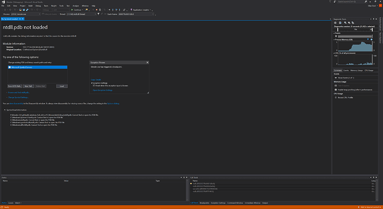Image resolution: width=383 pixels, height=209 pixels.
Task: Switch to the Breakpoints tab
Action: (x=204, y=203)
